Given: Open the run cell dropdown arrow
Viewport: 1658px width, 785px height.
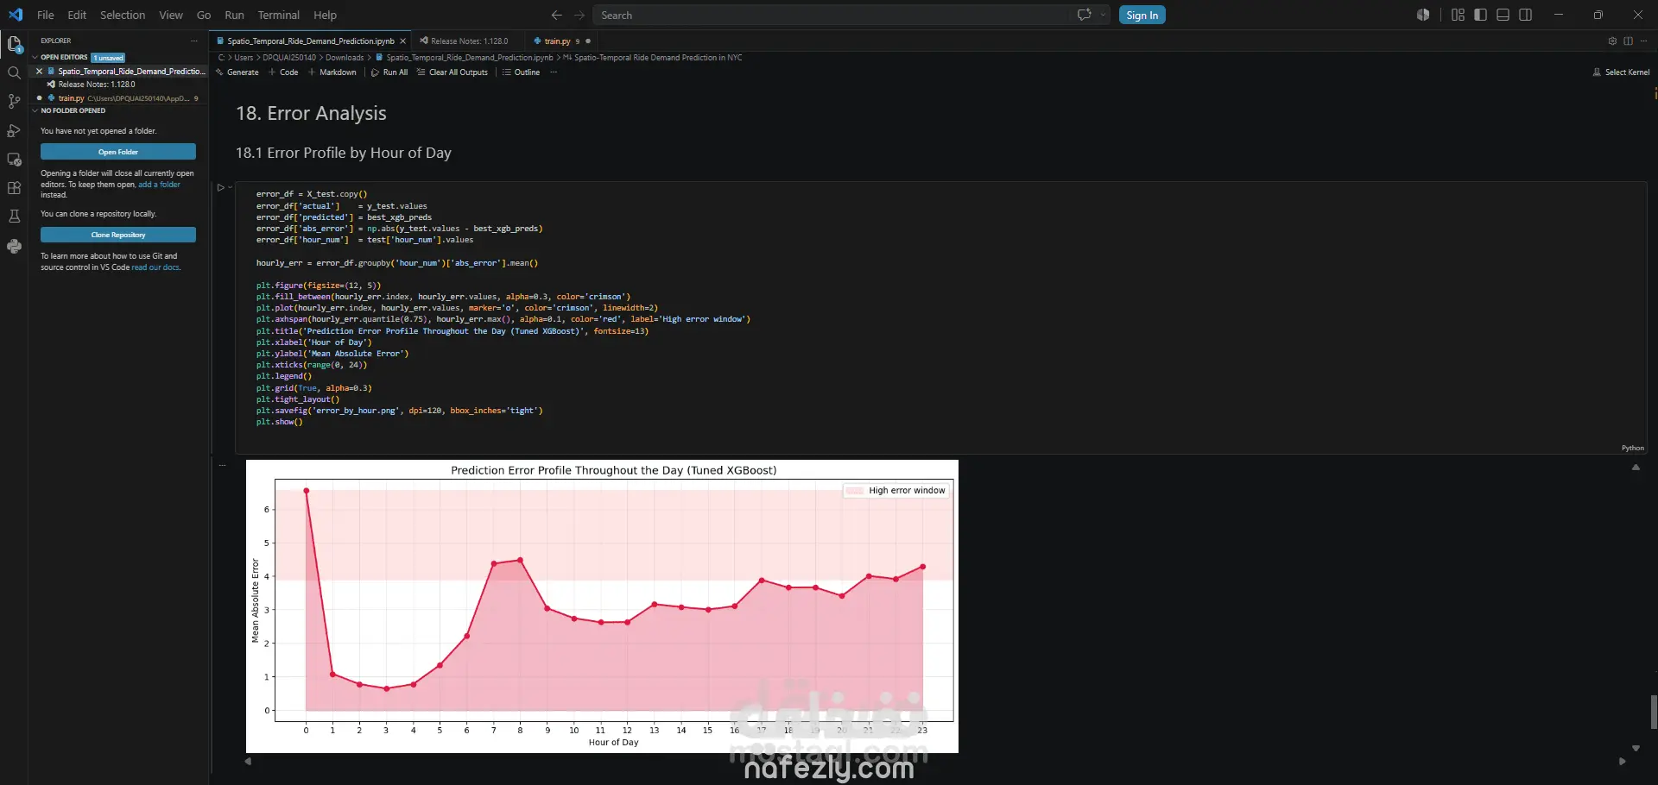Looking at the screenshot, I should tap(230, 187).
